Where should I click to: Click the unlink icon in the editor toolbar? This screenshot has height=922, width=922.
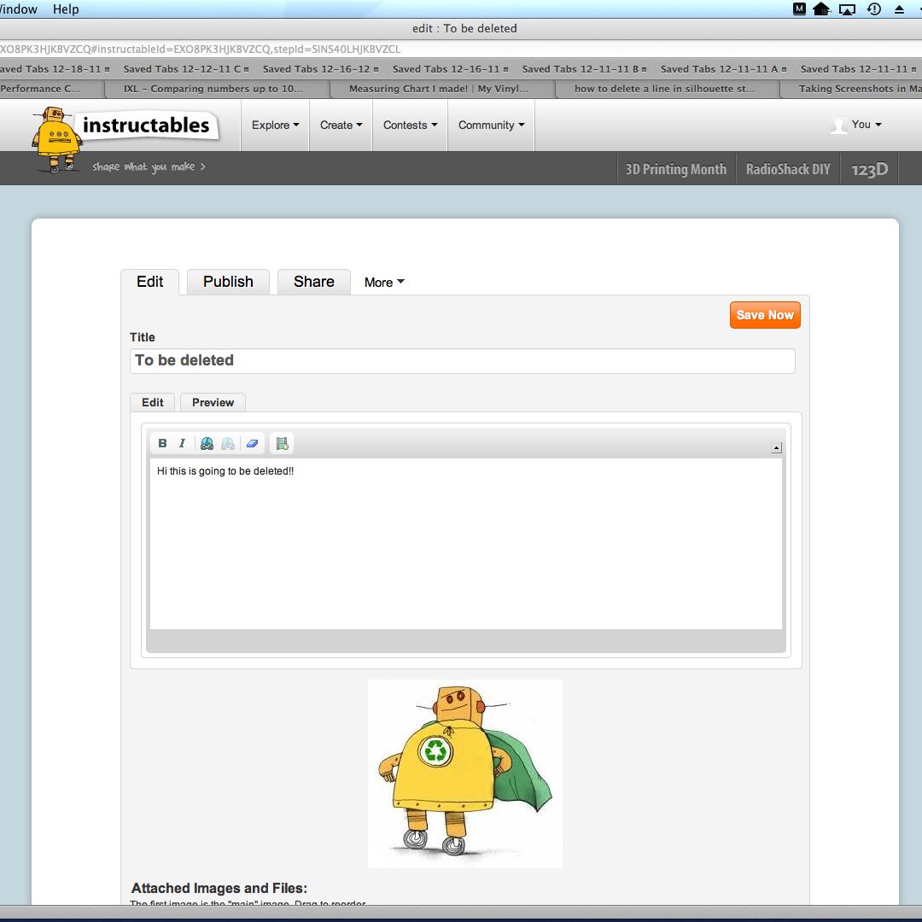[x=228, y=442]
